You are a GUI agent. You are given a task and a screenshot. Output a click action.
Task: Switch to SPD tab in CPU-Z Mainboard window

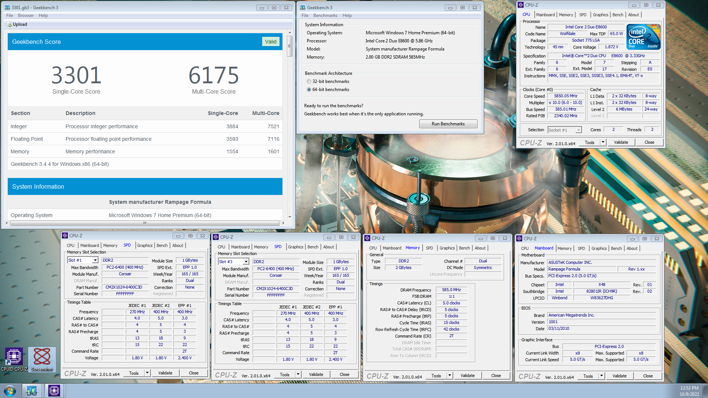[x=582, y=248]
